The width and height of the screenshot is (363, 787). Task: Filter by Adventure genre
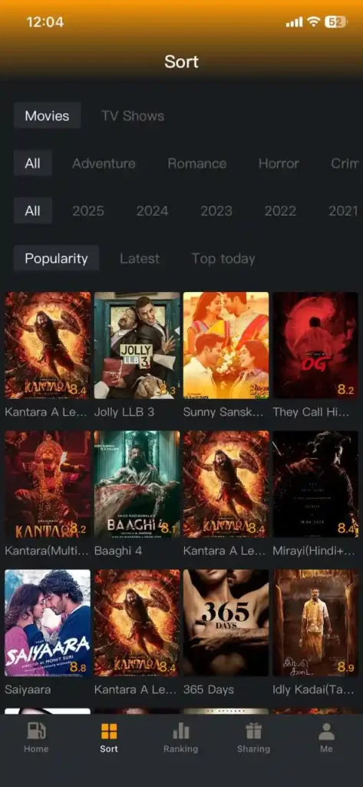104,164
